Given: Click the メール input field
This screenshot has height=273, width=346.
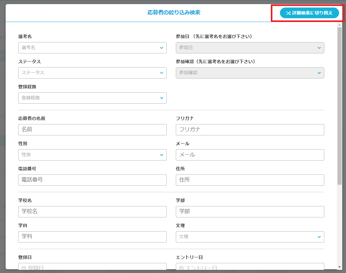Looking at the screenshot, I should coord(250,155).
